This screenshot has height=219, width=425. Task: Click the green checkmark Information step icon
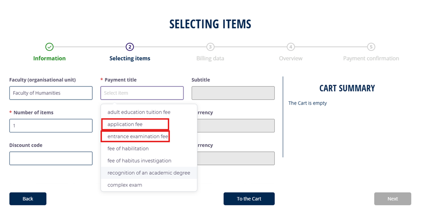49,47
